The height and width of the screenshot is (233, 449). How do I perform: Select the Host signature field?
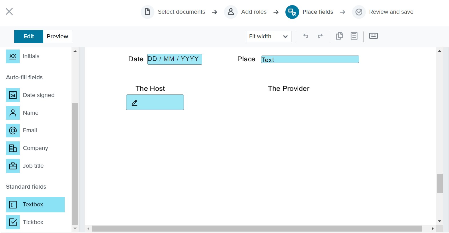point(155,102)
